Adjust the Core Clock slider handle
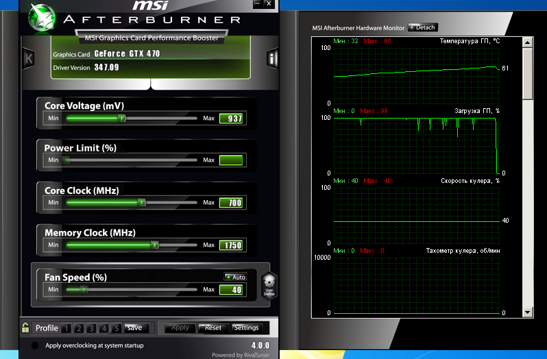This screenshot has height=359, width=547. point(142,203)
